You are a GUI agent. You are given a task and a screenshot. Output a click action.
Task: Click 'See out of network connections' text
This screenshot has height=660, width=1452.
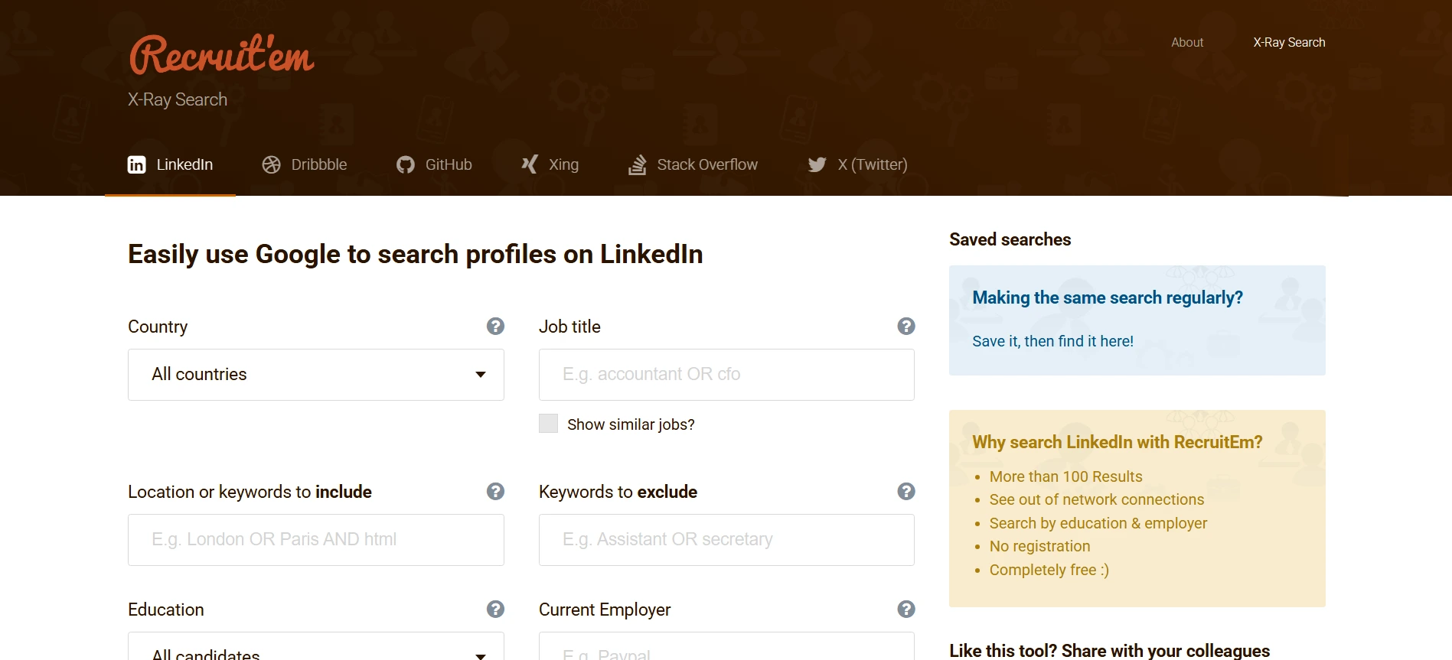coord(1096,499)
